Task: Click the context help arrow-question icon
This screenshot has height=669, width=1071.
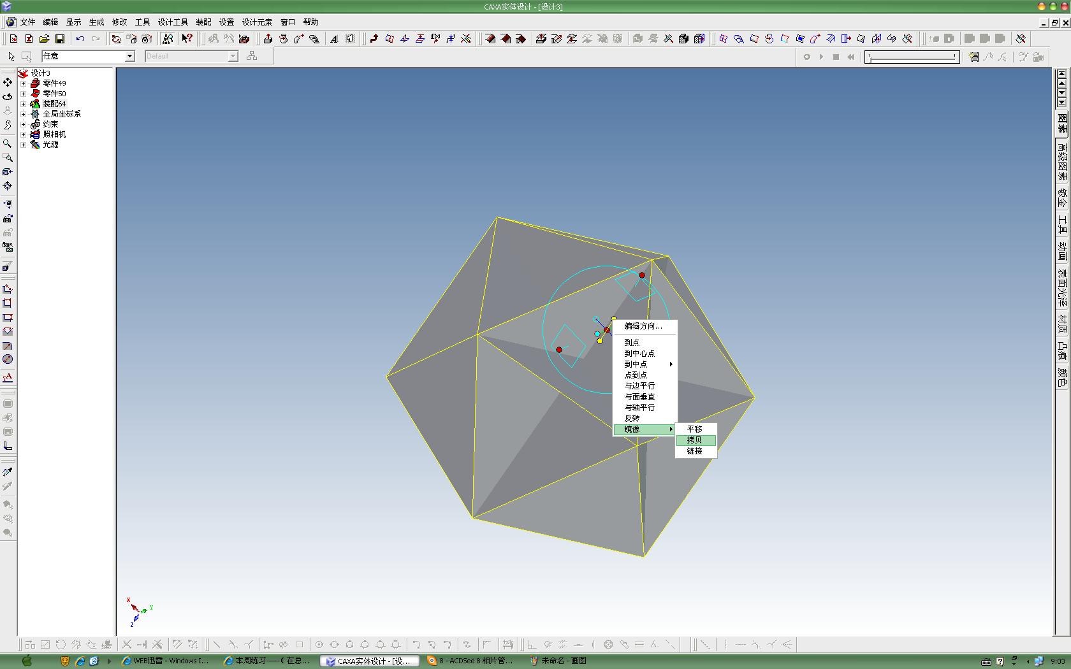Action: click(187, 39)
